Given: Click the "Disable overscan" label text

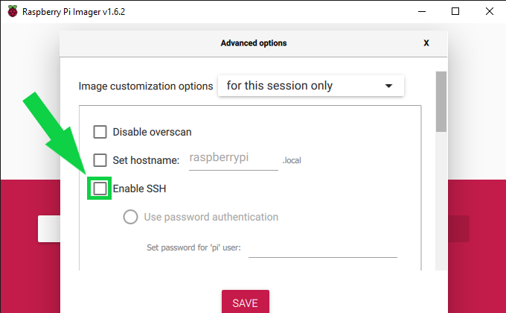Looking at the screenshot, I should pos(152,132).
